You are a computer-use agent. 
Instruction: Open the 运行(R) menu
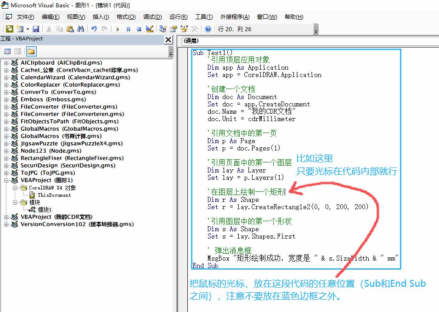(178, 17)
